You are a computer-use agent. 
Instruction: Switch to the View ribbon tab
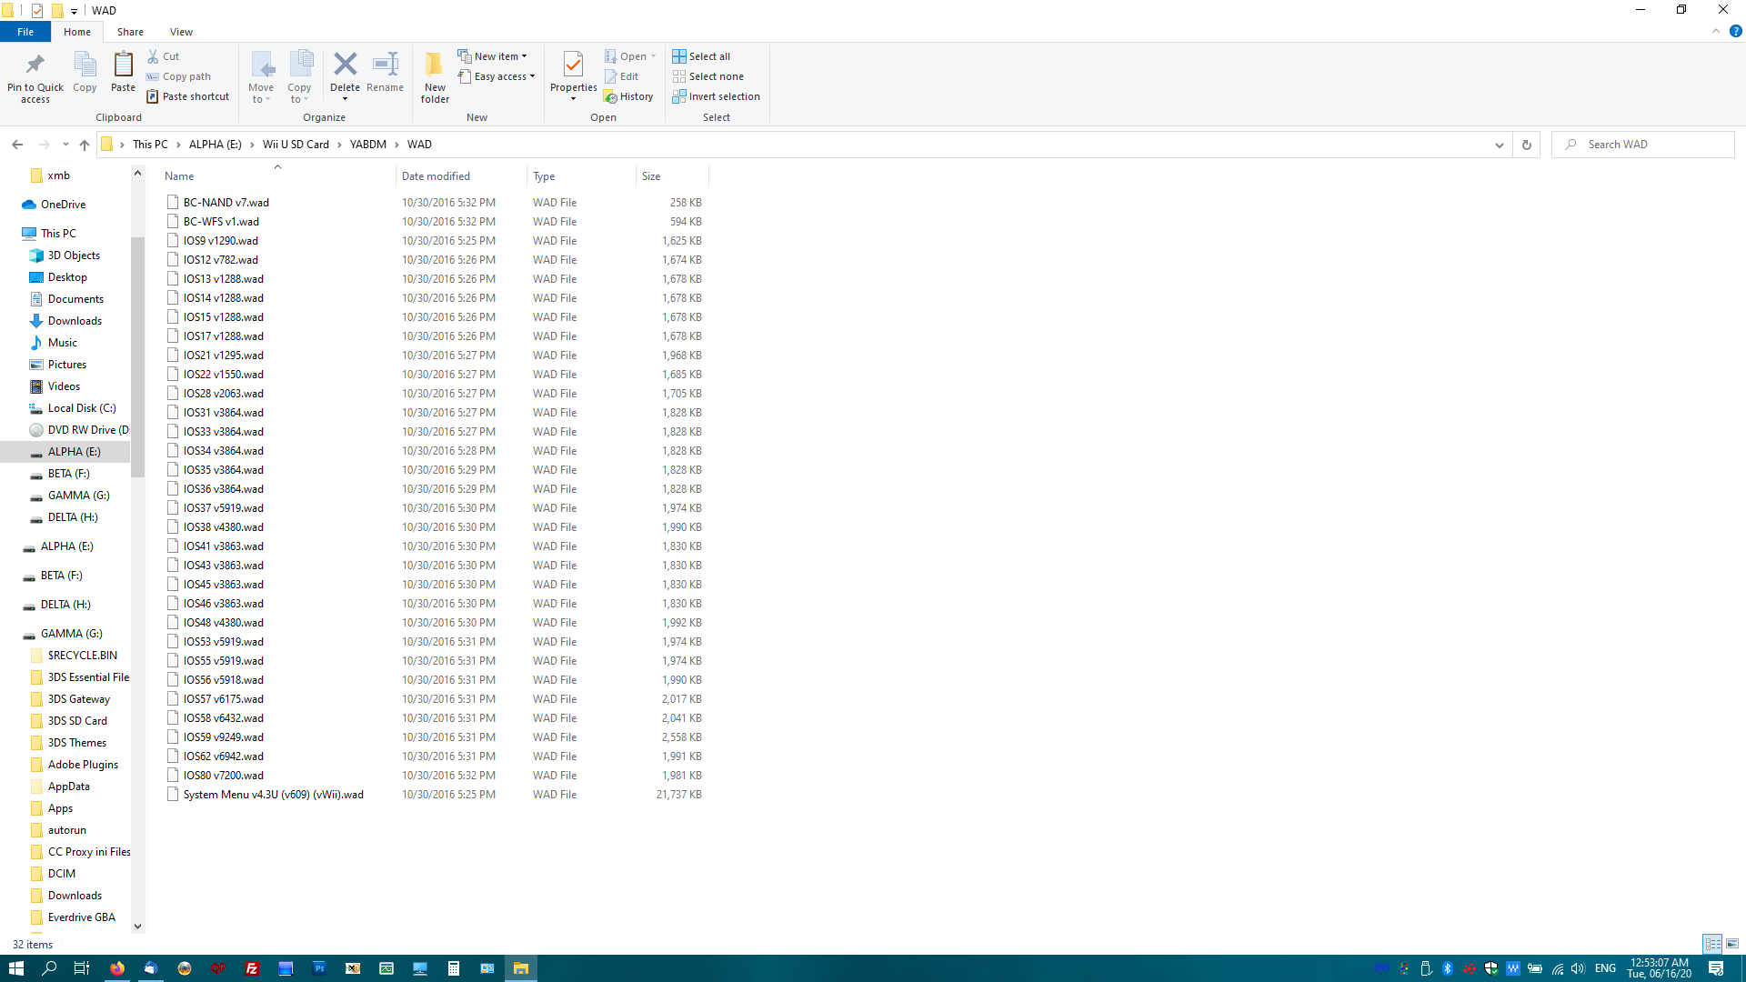click(181, 32)
